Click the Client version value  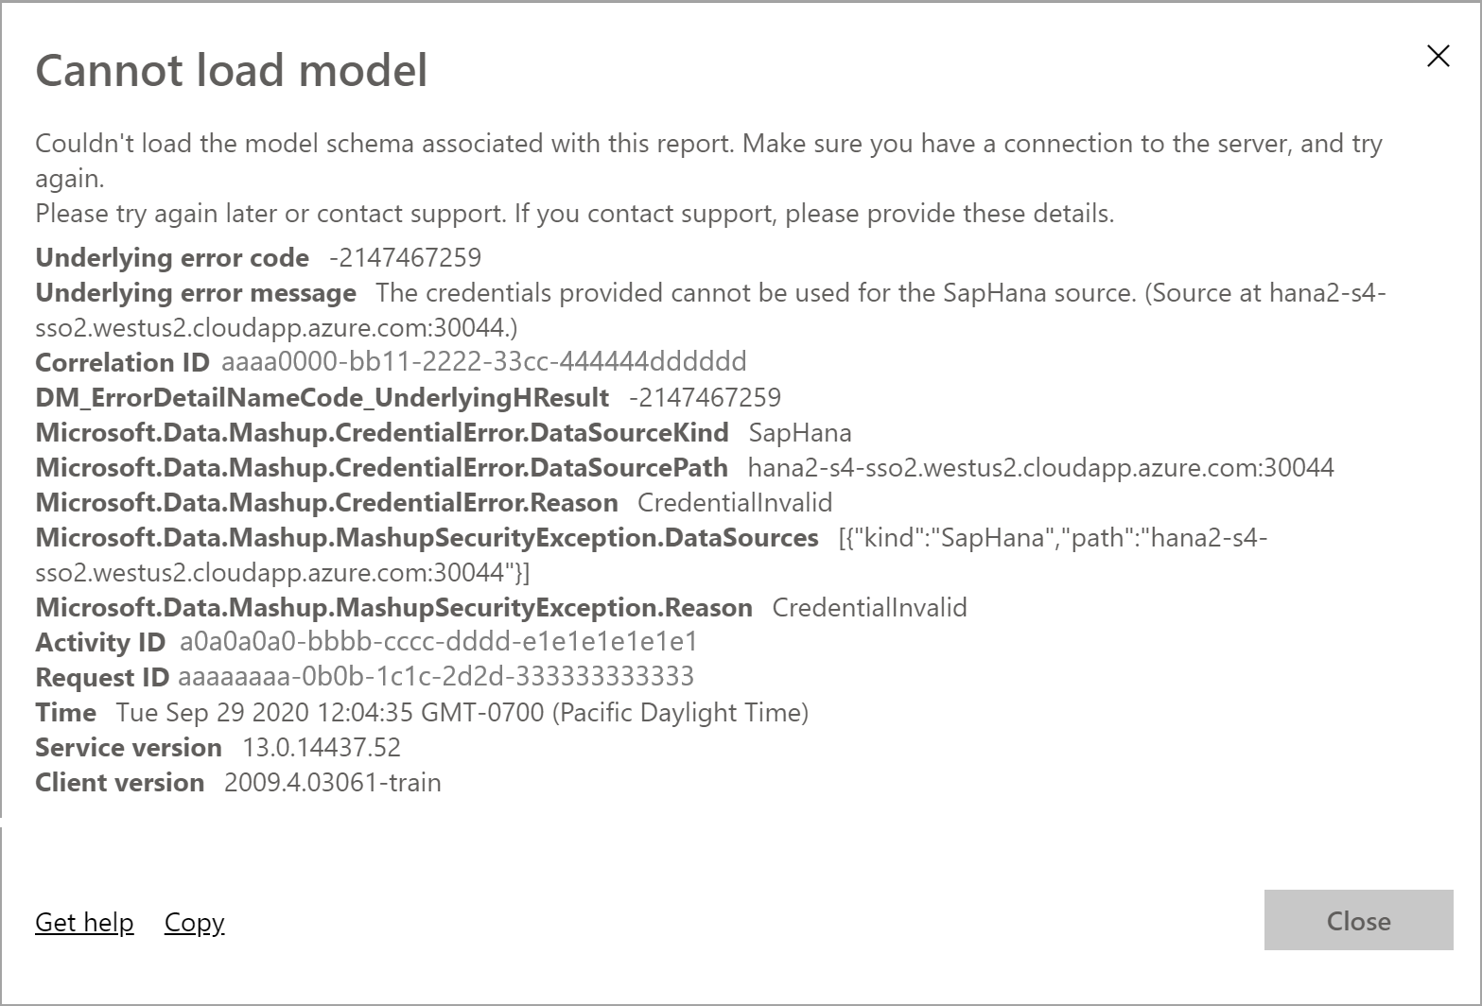332,782
